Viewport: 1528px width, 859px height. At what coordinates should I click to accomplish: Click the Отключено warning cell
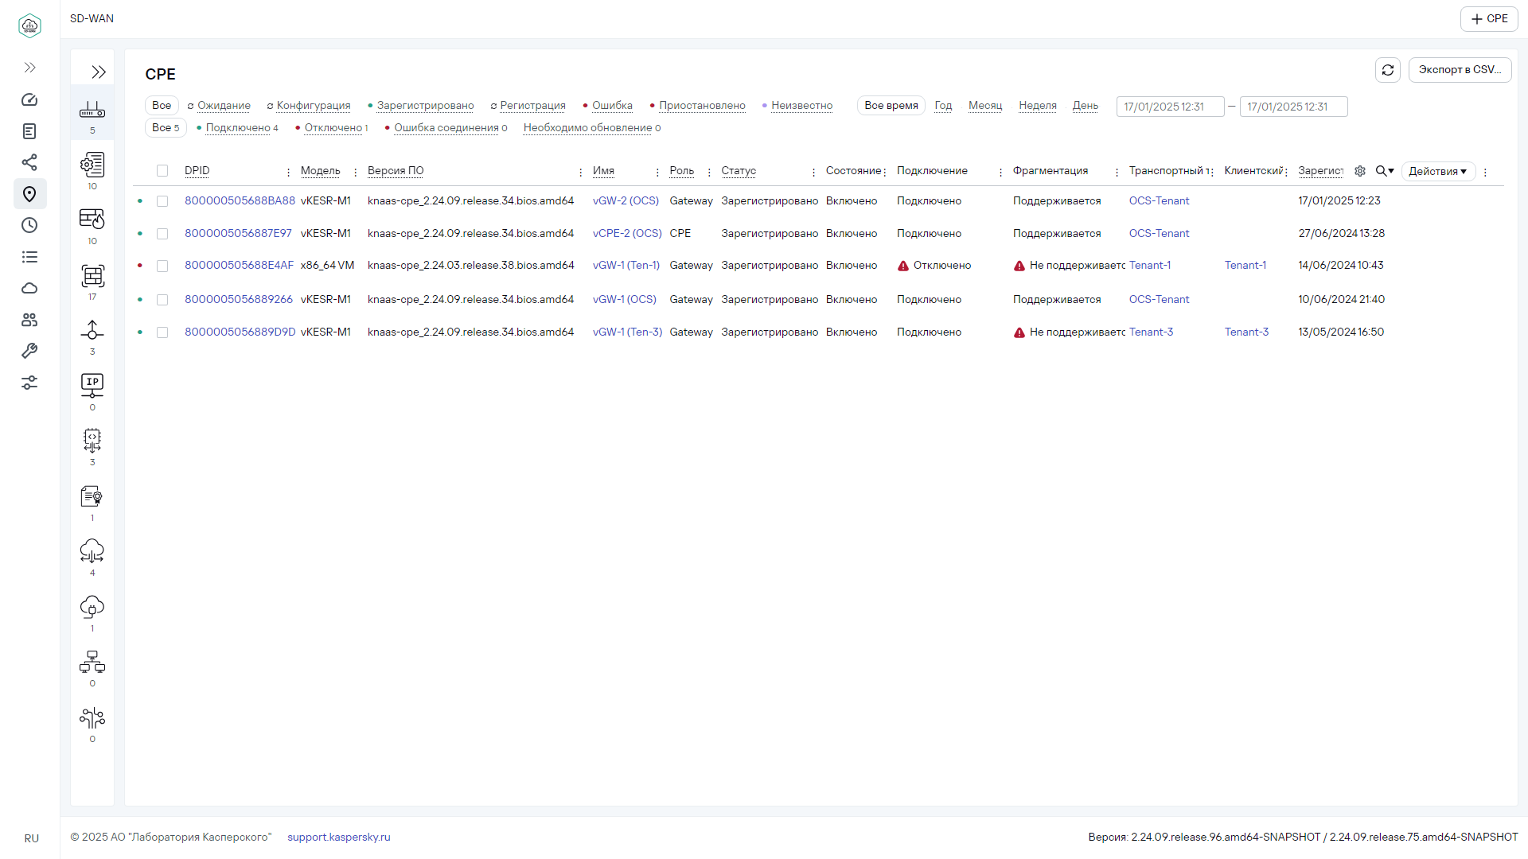coord(934,266)
